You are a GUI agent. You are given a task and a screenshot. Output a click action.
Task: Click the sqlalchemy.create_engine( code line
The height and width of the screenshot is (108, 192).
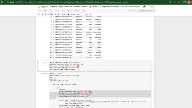75,100
